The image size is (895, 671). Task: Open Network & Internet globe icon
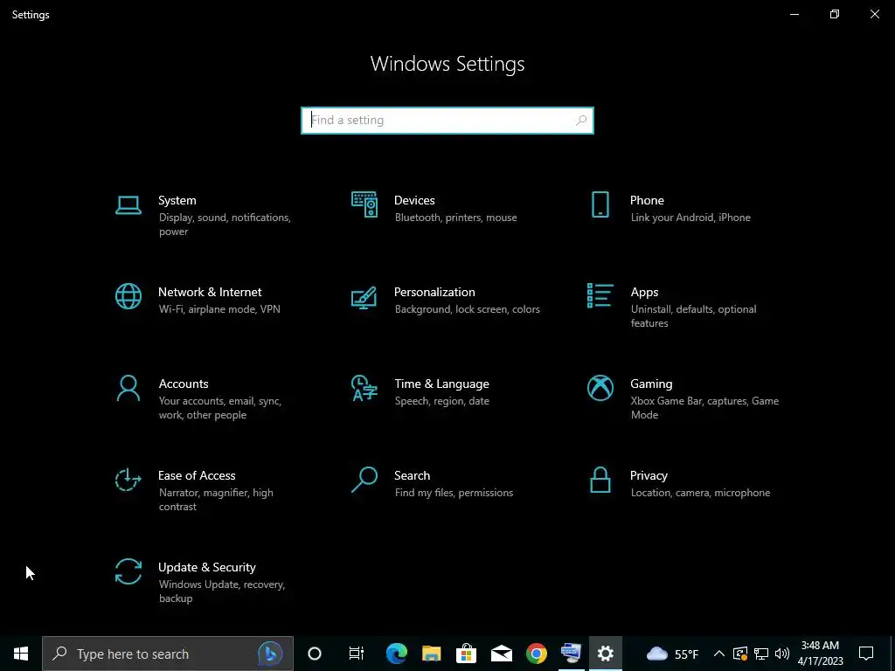pyautogui.click(x=128, y=297)
